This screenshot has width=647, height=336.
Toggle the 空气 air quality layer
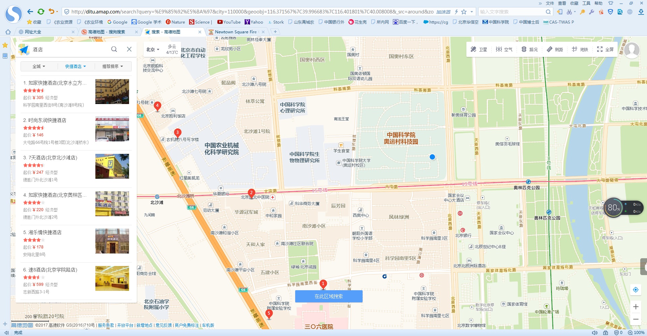click(x=504, y=49)
